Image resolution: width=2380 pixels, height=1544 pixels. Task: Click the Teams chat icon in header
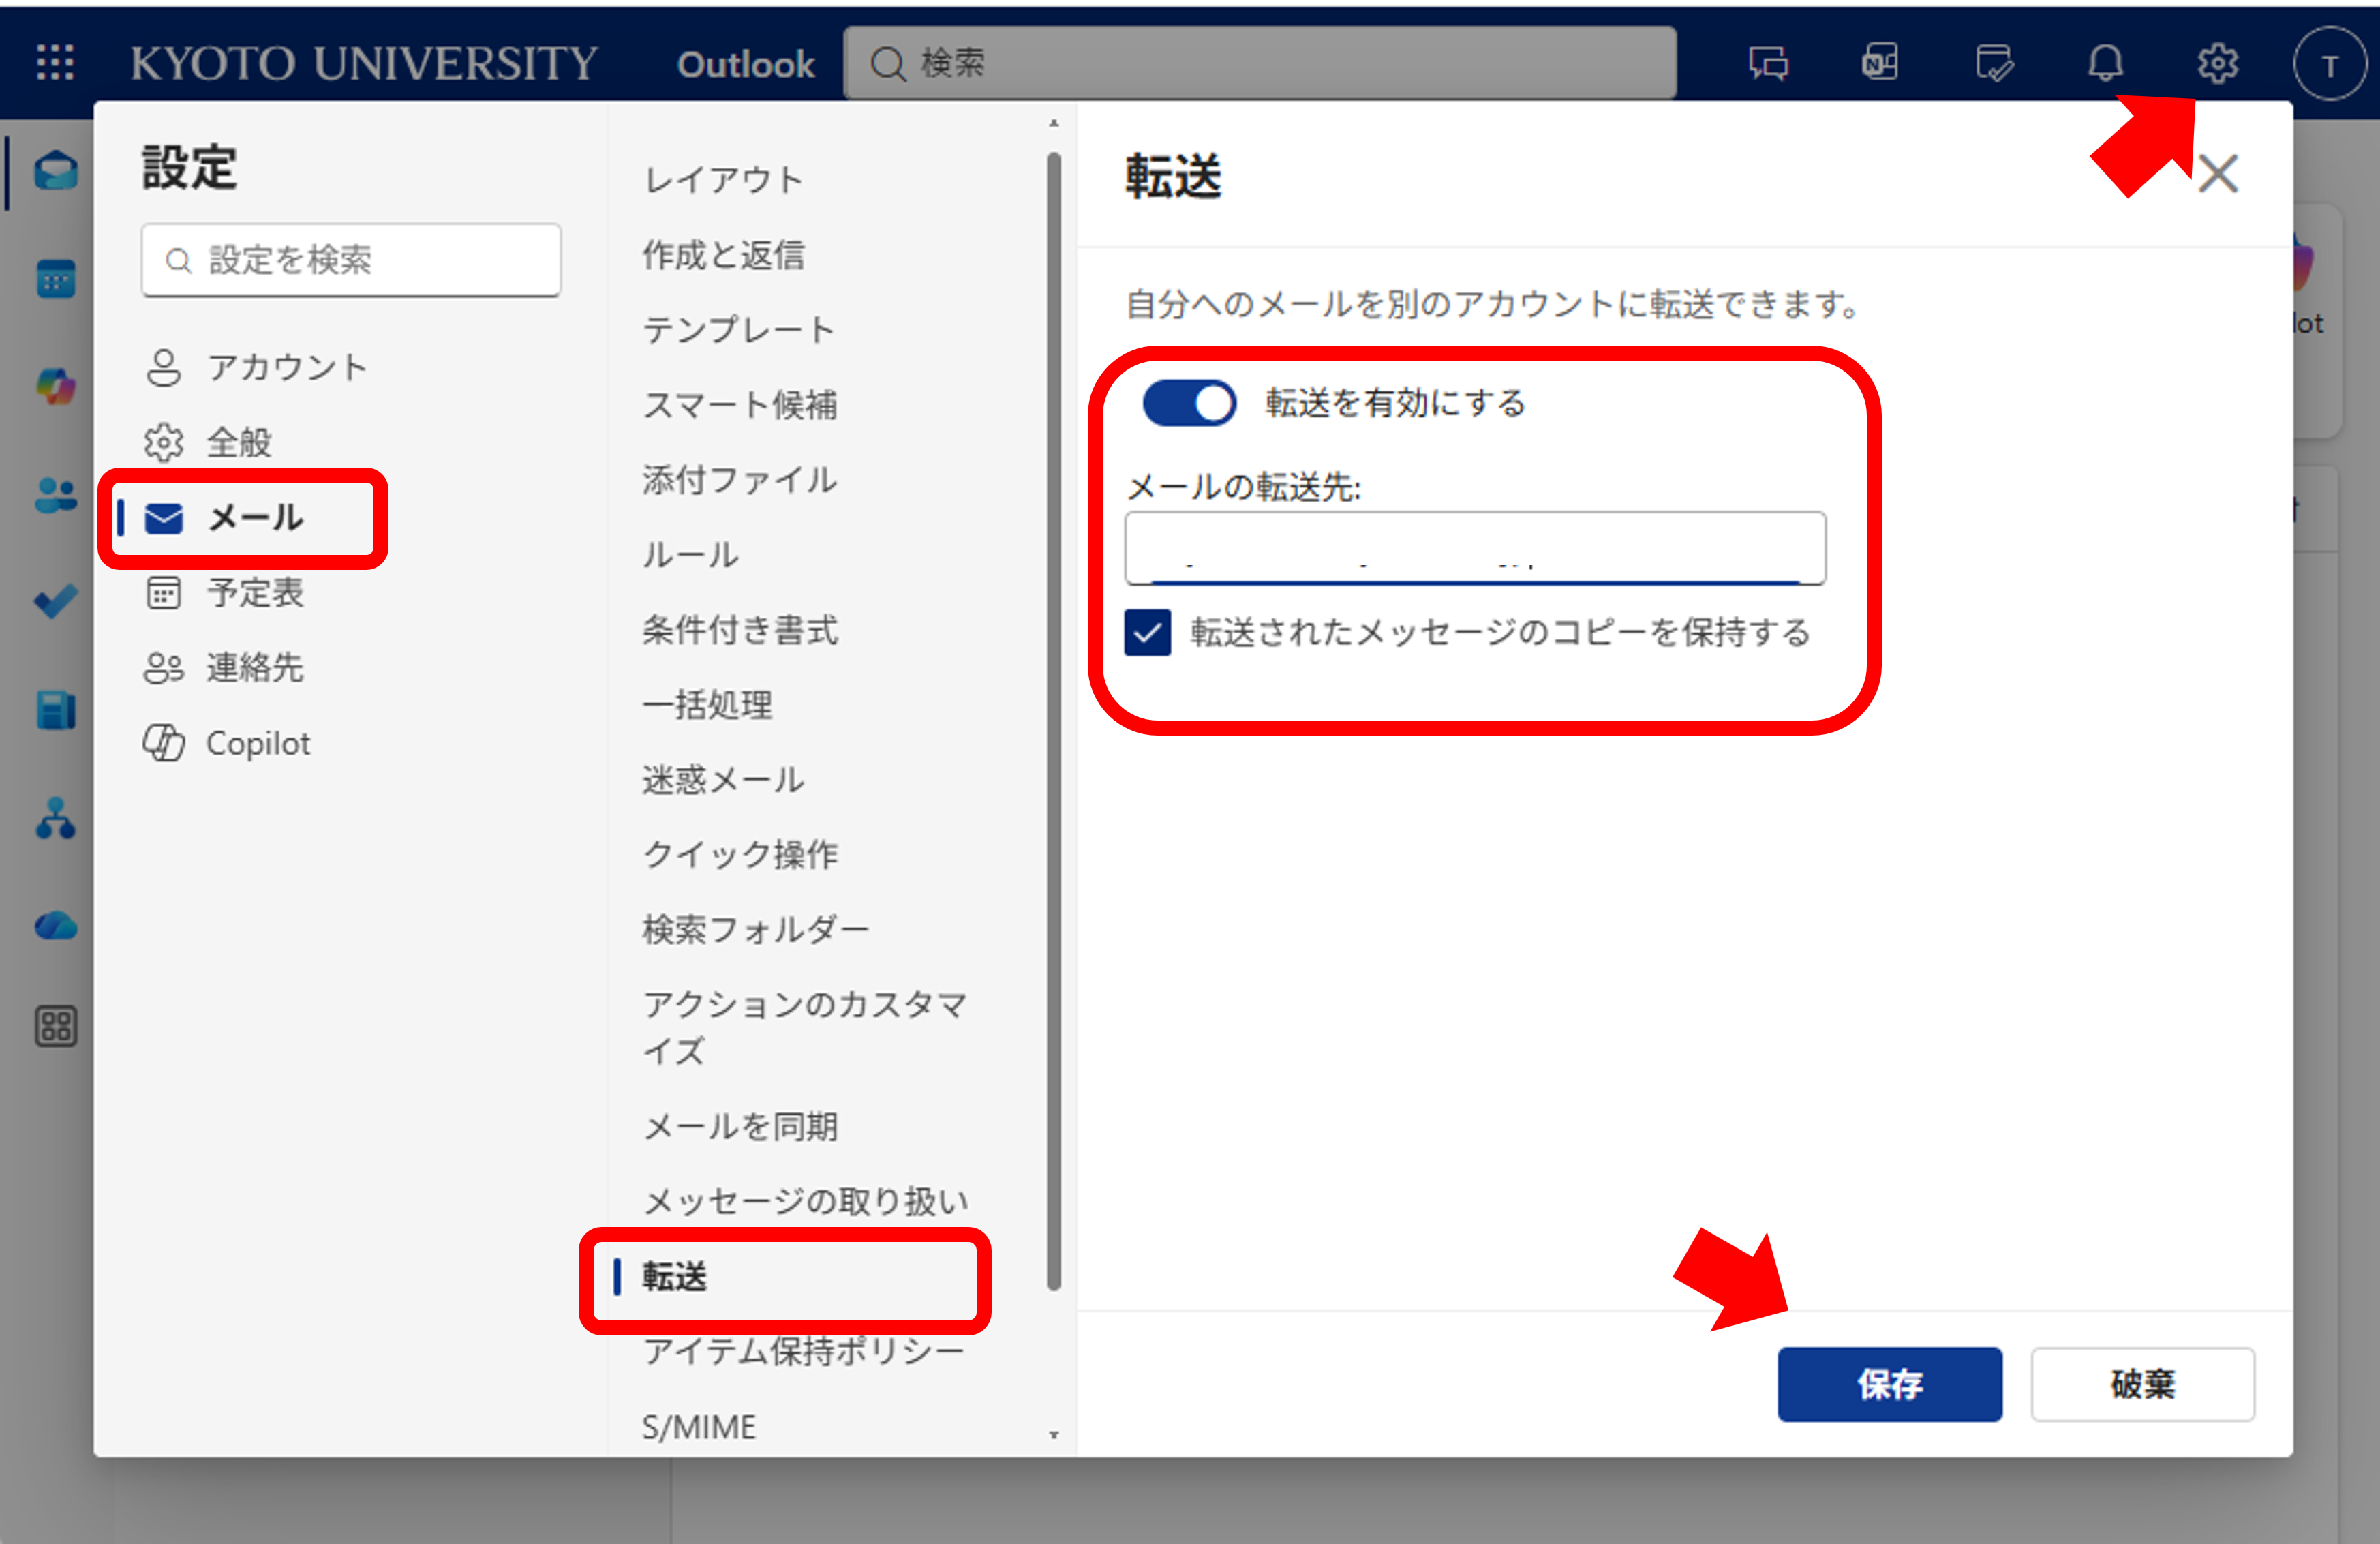(x=1768, y=63)
